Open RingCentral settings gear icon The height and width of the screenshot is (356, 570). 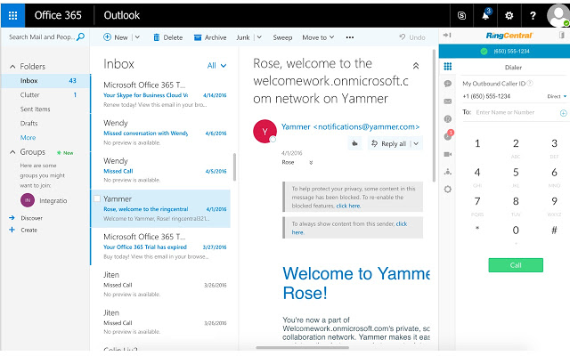pyautogui.click(x=448, y=190)
